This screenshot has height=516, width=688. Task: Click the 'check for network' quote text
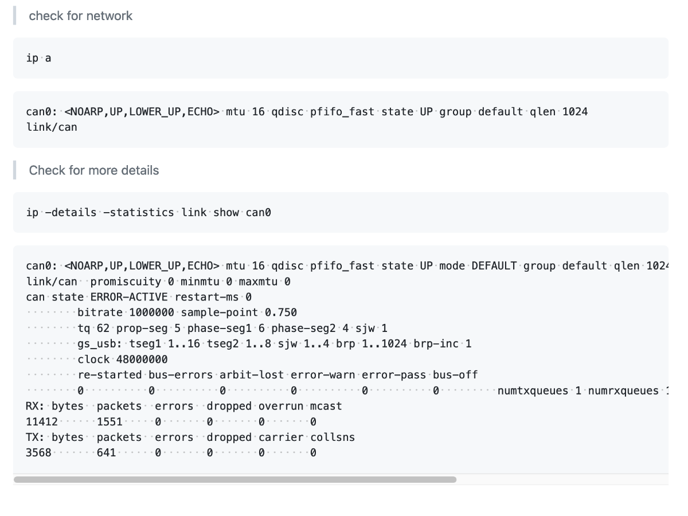[80, 16]
